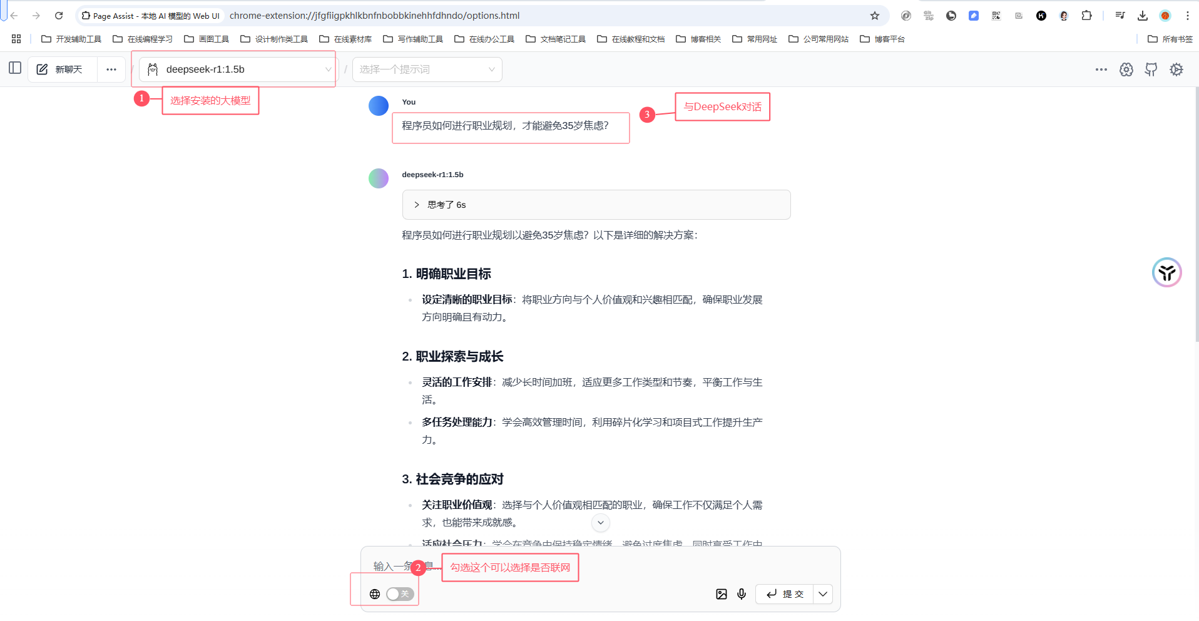Open the submit button dropdown chevron
The width and height of the screenshot is (1199, 621).
823,594
